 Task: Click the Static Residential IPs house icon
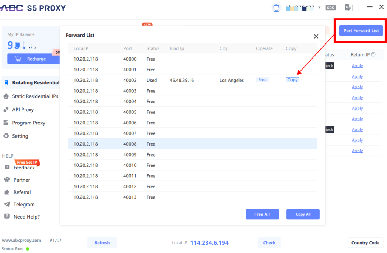coord(6,96)
